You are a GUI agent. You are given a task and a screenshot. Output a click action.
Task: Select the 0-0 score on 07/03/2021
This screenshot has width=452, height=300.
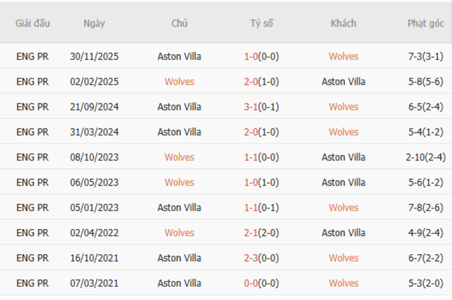point(251,283)
